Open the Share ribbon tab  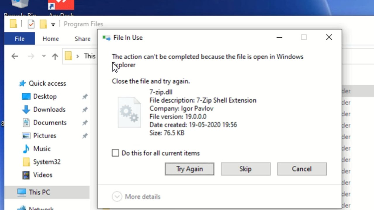coord(82,39)
